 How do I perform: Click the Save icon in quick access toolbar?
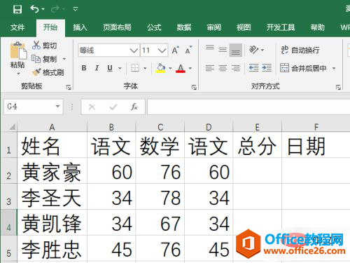[17, 9]
